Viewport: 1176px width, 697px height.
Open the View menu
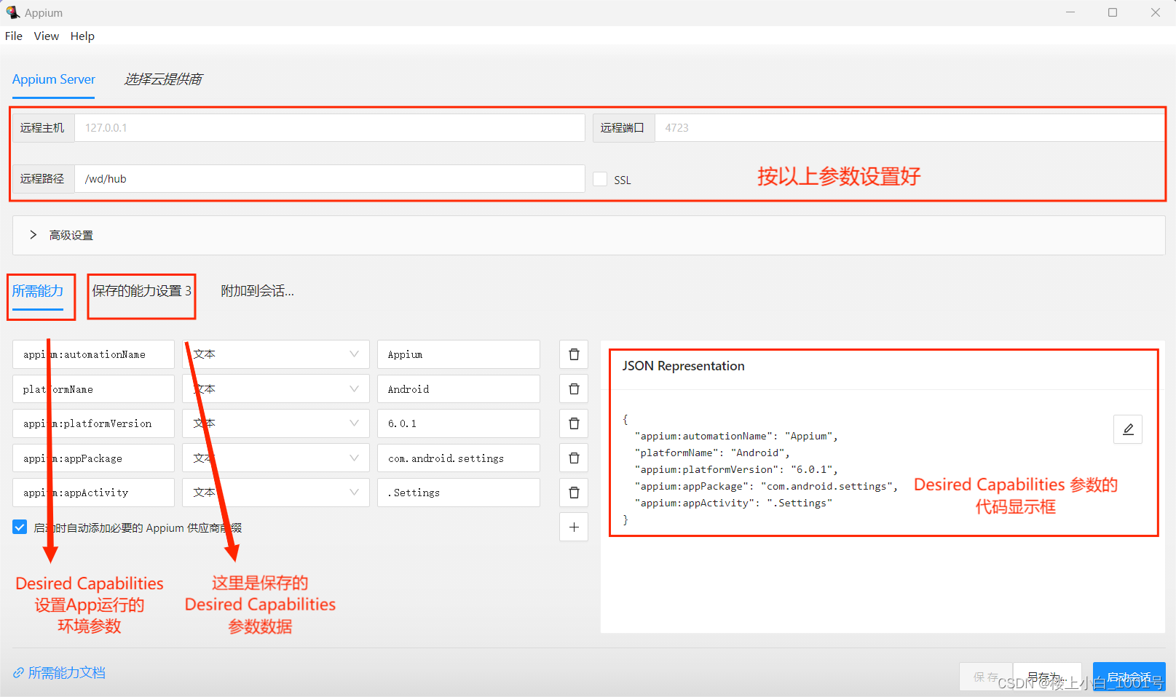[x=47, y=36]
